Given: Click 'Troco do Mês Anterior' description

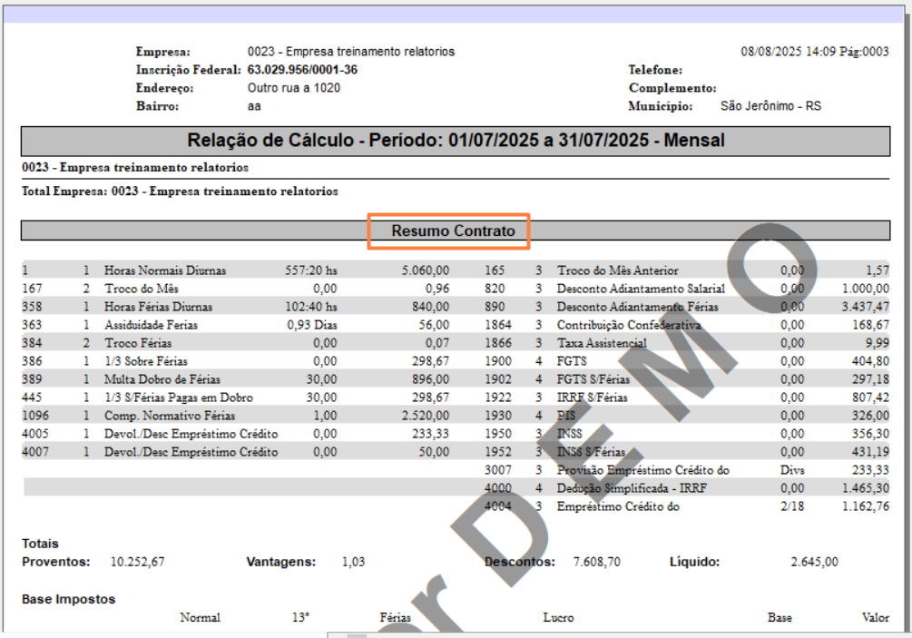Looking at the screenshot, I should (x=618, y=270).
